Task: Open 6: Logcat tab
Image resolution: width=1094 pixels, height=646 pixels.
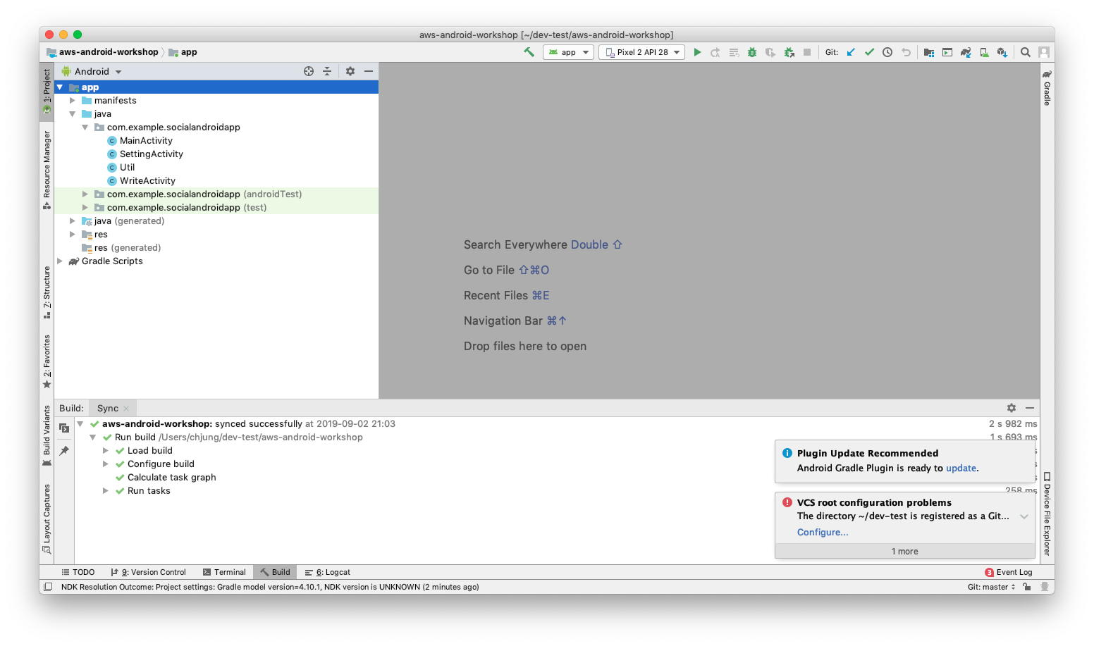Action: [x=328, y=572]
